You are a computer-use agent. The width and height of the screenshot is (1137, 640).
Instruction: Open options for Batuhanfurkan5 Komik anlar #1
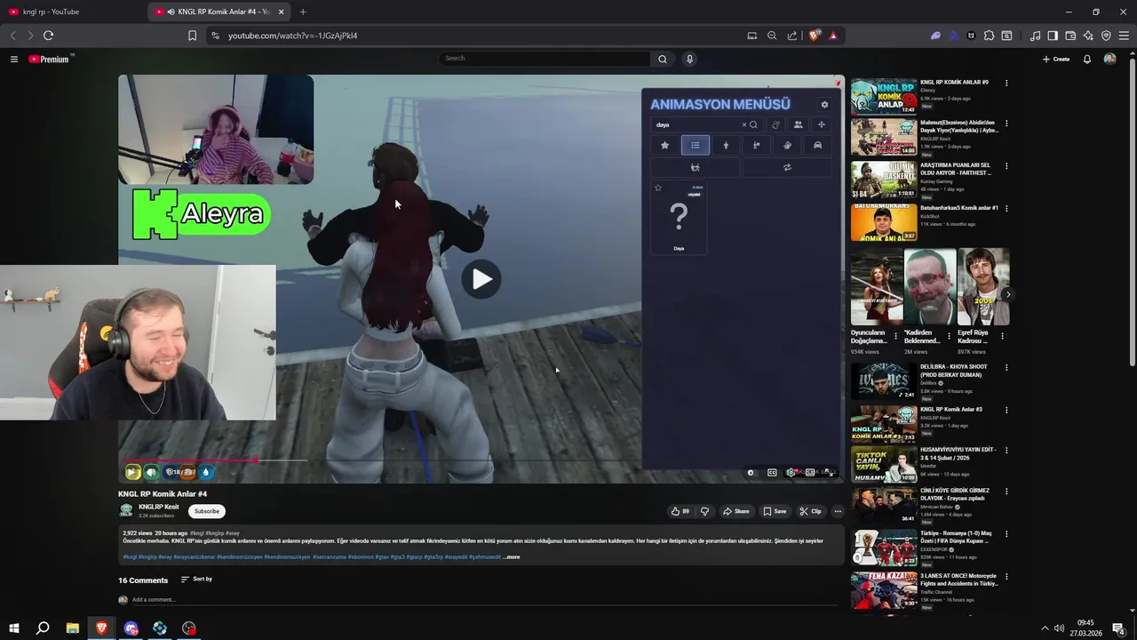click(1006, 208)
